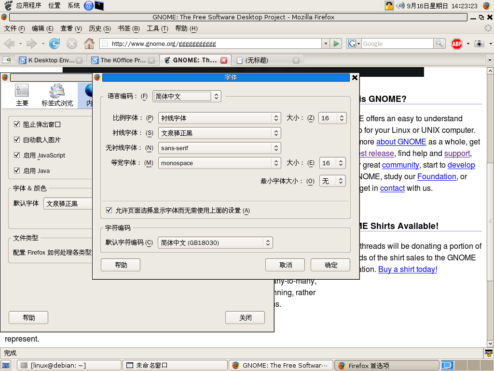Open the 工具 (T) menu
The height and width of the screenshot is (371, 494).
click(157, 29)
